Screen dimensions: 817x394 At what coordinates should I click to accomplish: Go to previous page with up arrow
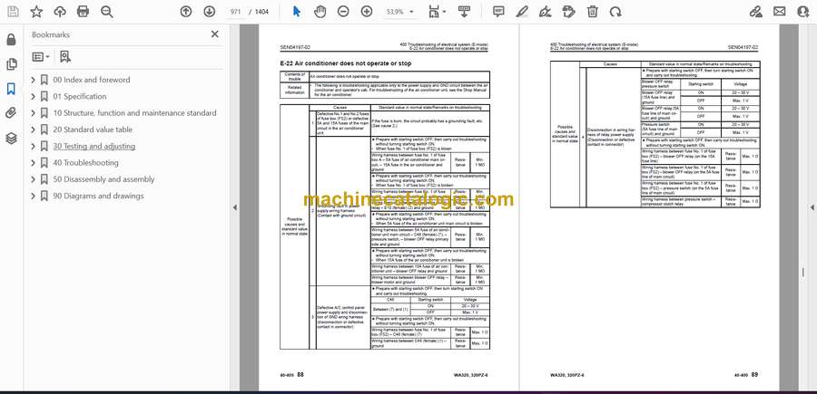(x=185, y=12)
